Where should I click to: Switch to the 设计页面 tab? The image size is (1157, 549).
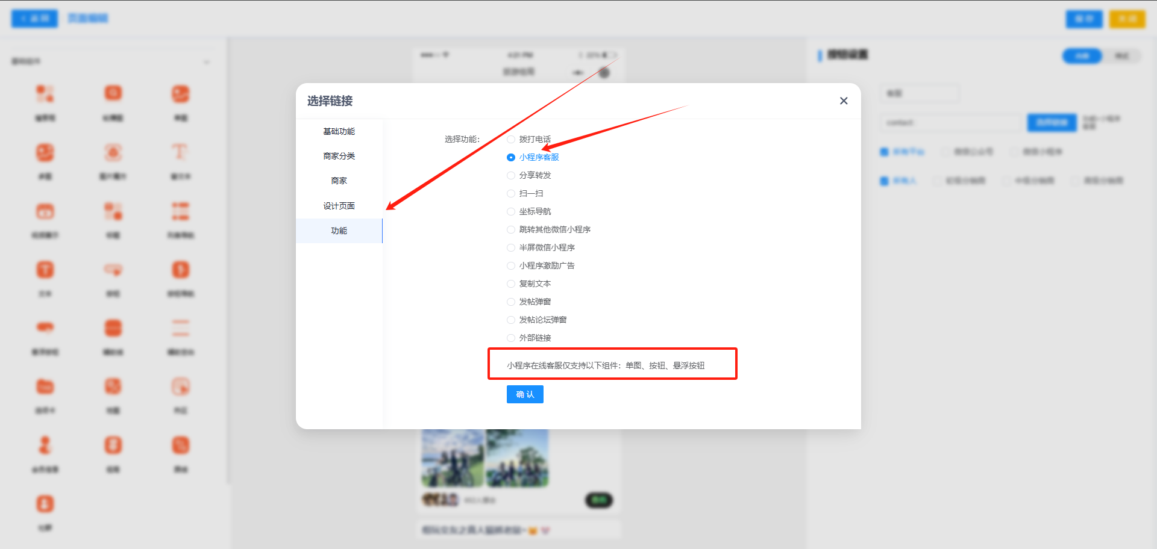click(x=339, y=206)
